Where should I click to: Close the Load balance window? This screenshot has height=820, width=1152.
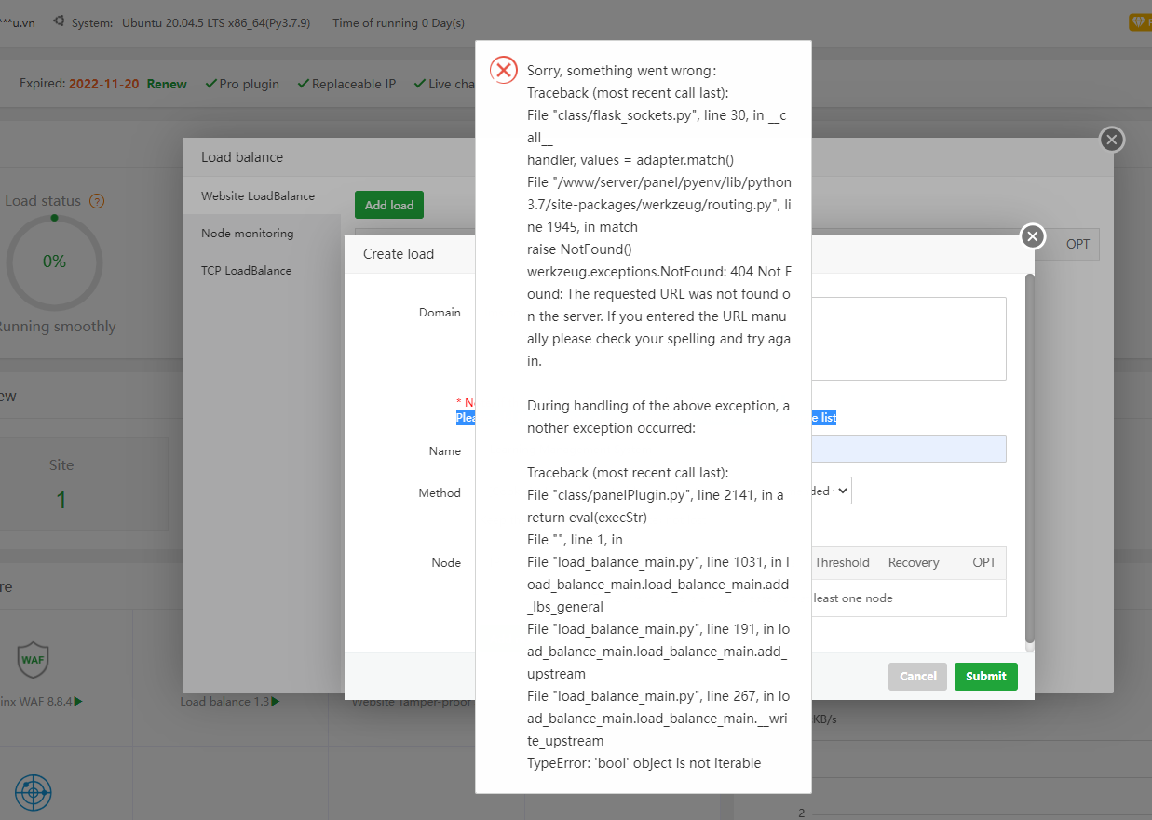(x=1111, y=140)
